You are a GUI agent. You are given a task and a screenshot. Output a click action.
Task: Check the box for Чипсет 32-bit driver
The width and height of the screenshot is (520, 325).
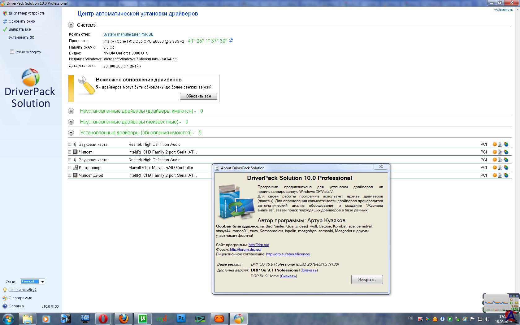tap(70, 175)
